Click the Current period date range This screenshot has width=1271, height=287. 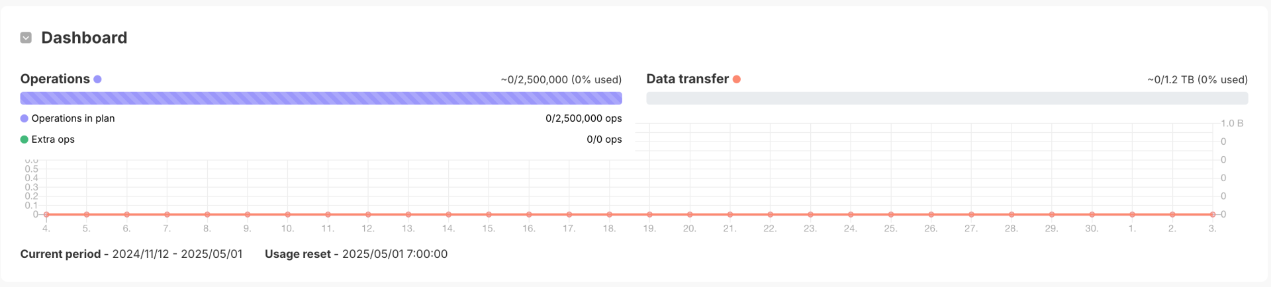coord(177,254)
